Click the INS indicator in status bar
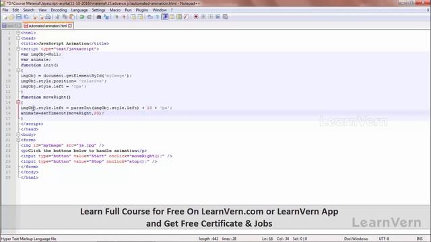 coord(420,239)
